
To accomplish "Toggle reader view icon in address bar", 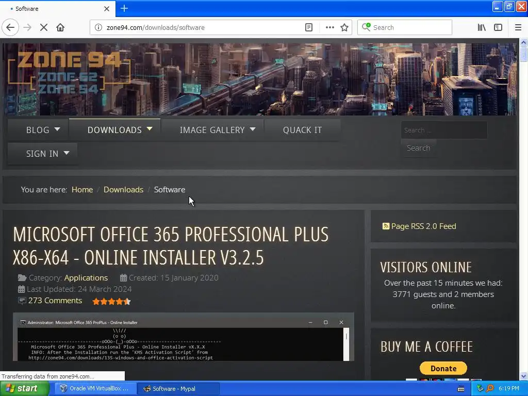I will coord(309,27).
